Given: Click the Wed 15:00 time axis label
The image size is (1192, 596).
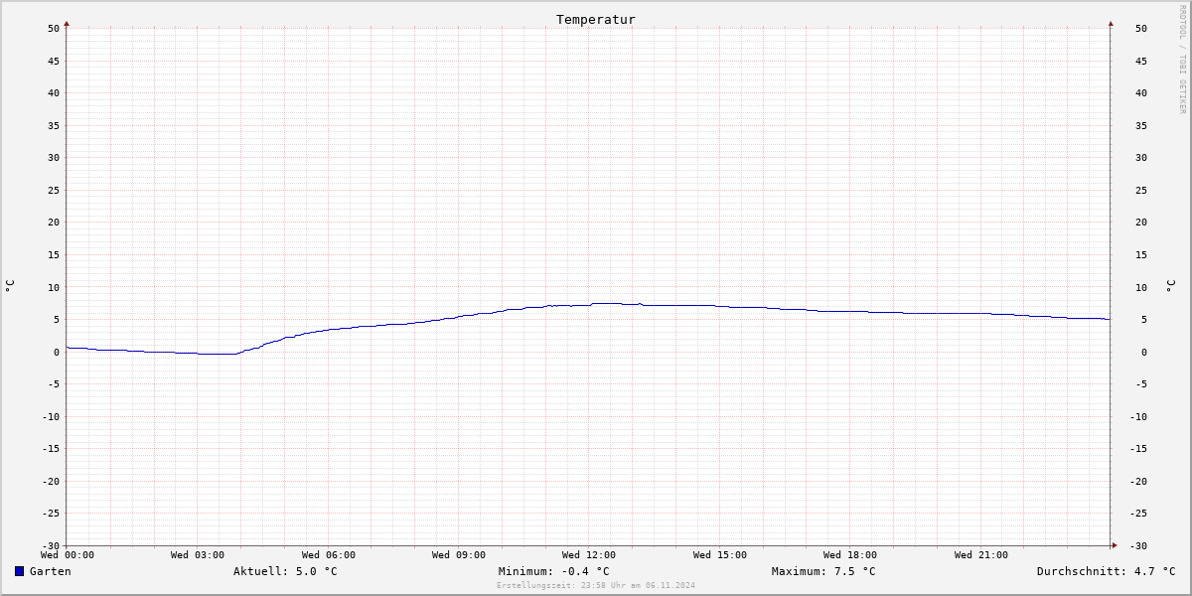Looking at the screenshot, I should pos(720,555).
